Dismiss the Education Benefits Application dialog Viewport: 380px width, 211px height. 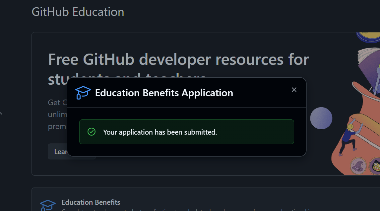click(294, 89)
